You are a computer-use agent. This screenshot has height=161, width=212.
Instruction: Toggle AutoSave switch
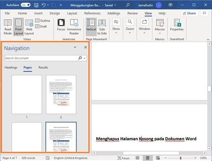pyautogui.click(x=25, y=5)
